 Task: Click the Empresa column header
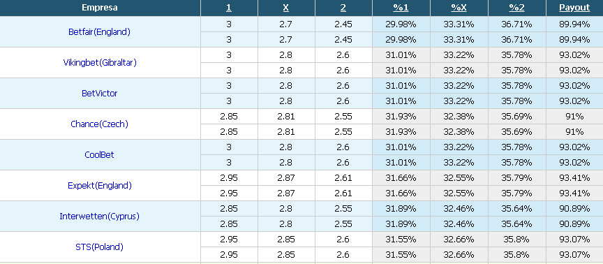(x=100, y=8)
